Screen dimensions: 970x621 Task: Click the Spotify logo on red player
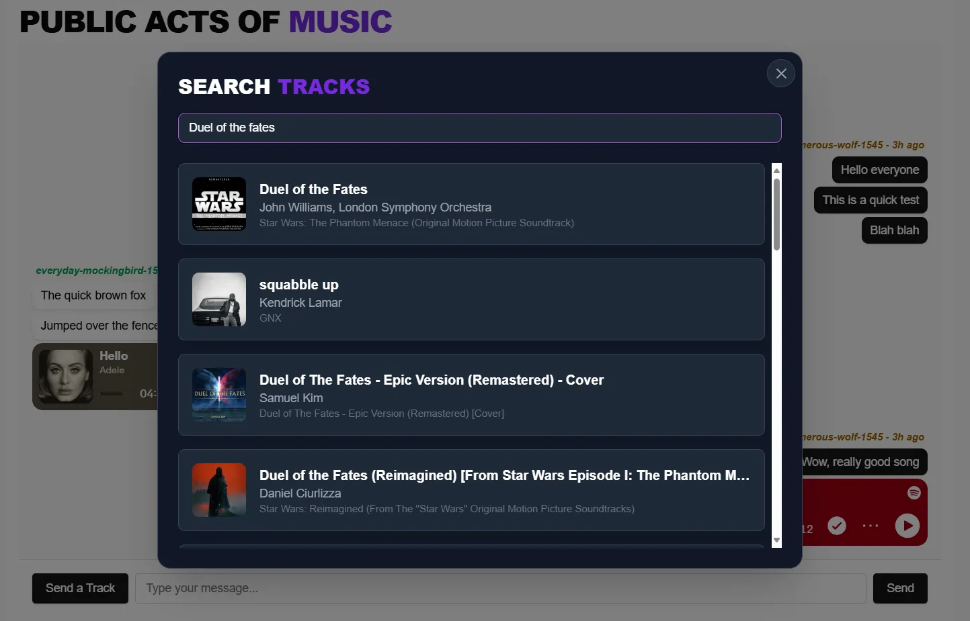pyautogui.click(x=914, y=493)
